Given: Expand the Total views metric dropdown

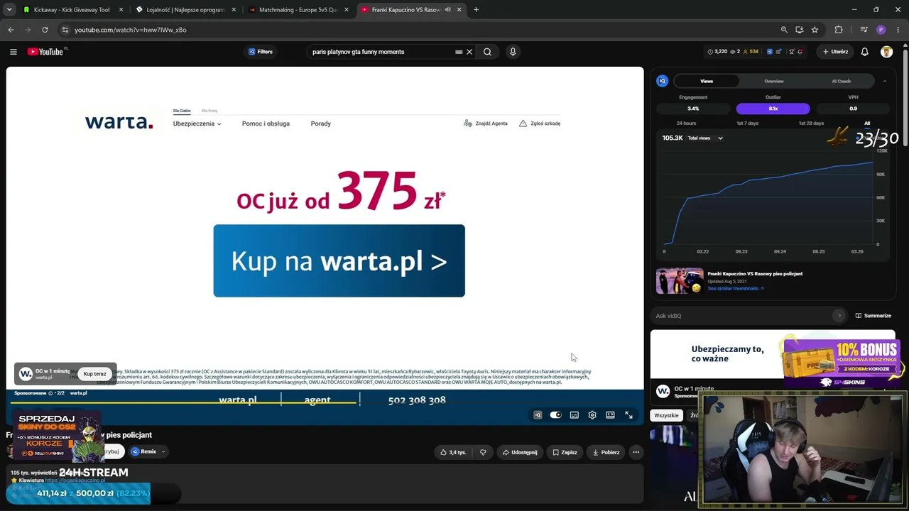Looking at the screenshot, I should tap(704, 138).
